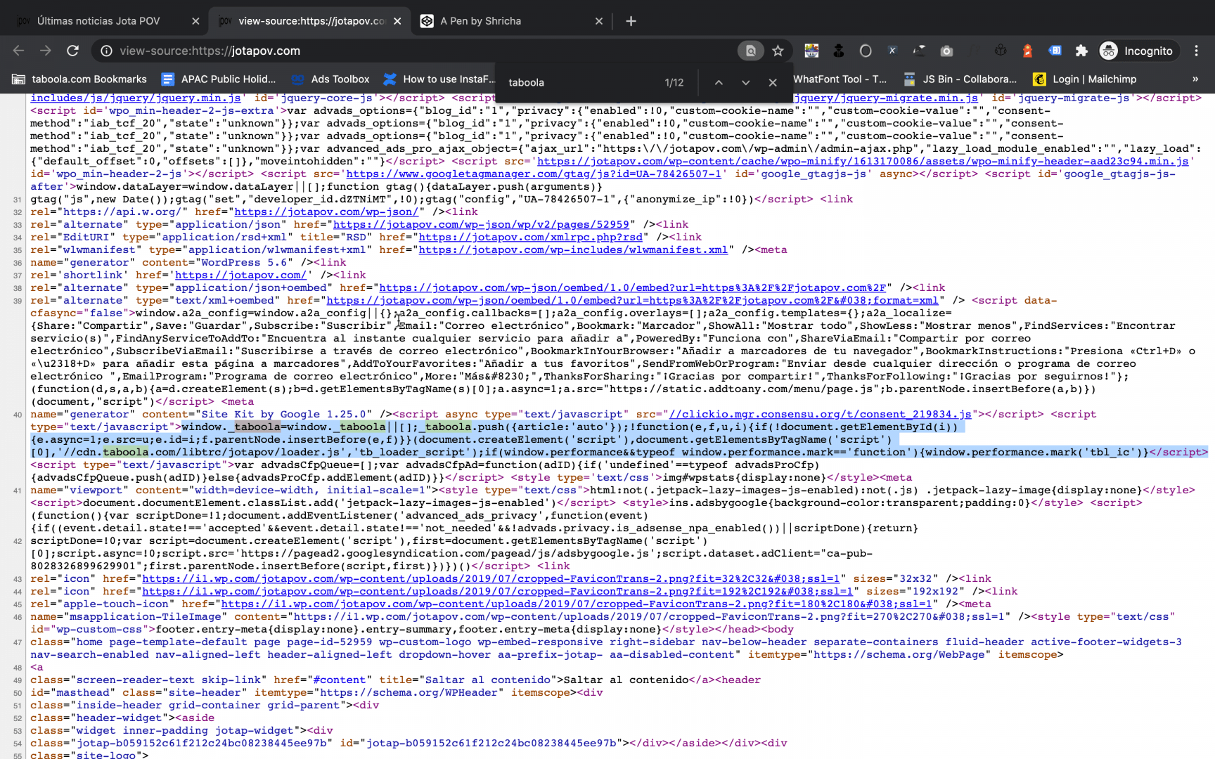The height and width of the screenshot is (759, 1215).
Task: Open the json oembed embed link
Action: tap(632, 287)
